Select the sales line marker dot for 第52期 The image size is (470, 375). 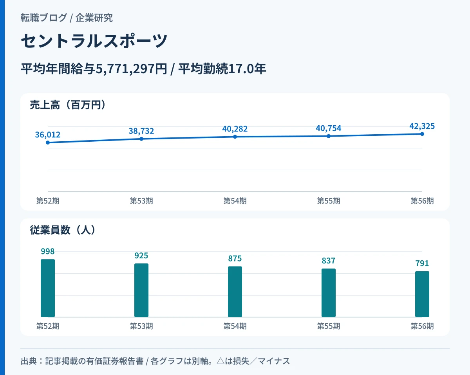[x=48, y=143]
